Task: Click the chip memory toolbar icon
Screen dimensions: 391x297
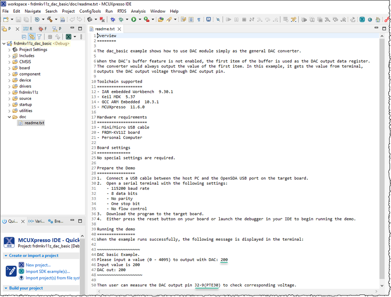Action: (90, 20)
